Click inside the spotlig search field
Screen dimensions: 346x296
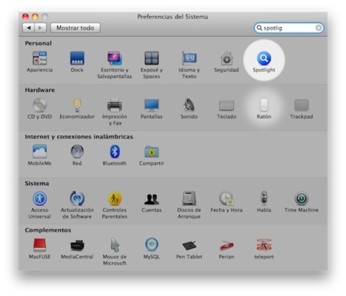tap(288, 28)
